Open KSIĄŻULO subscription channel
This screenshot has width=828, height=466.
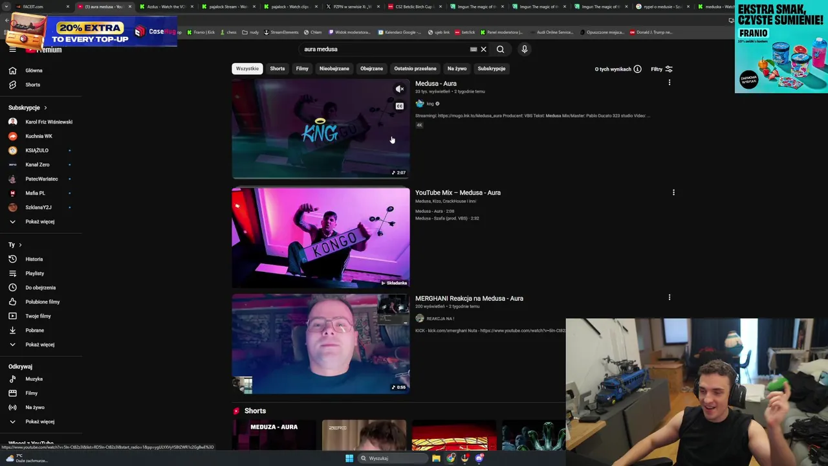37,150
